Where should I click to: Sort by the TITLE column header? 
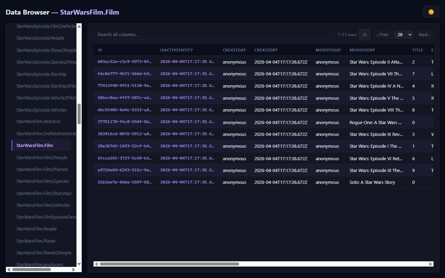coord(417,50)
